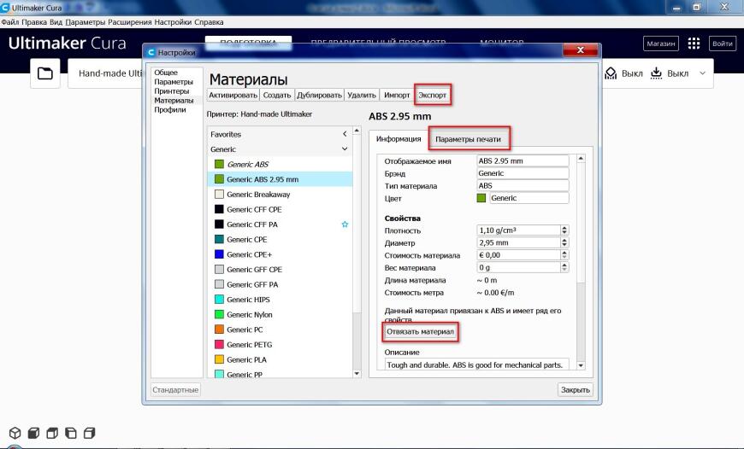
Task: Click the Активировать button
Action: [233, 96]
